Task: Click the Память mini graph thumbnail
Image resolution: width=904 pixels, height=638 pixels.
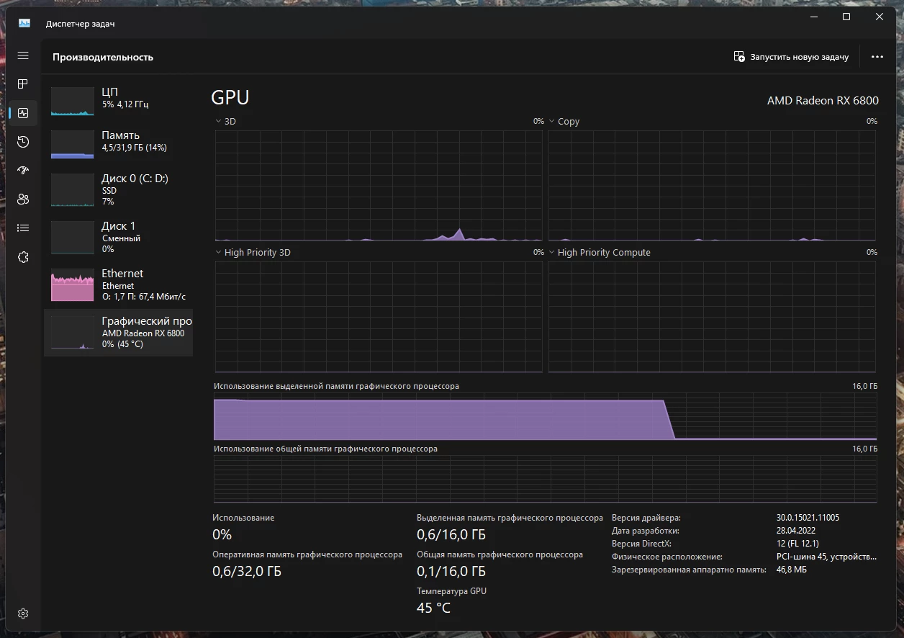Action: (x=73, y=145)
